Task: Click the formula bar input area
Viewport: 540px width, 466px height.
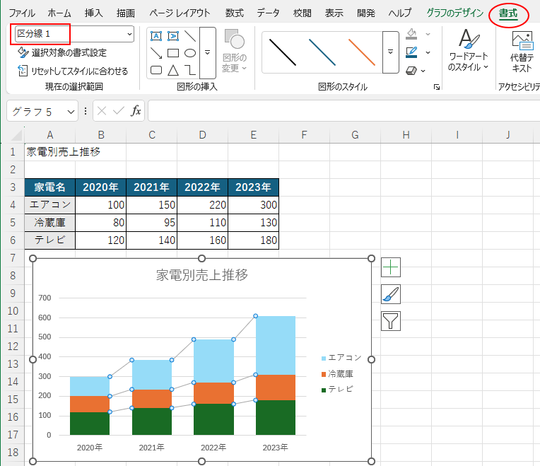Action: coord(344,111)
